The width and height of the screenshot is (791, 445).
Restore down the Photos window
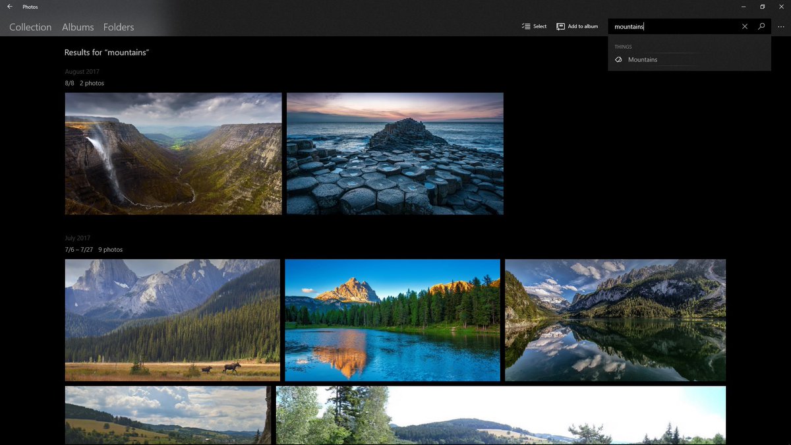click(762, 7)
